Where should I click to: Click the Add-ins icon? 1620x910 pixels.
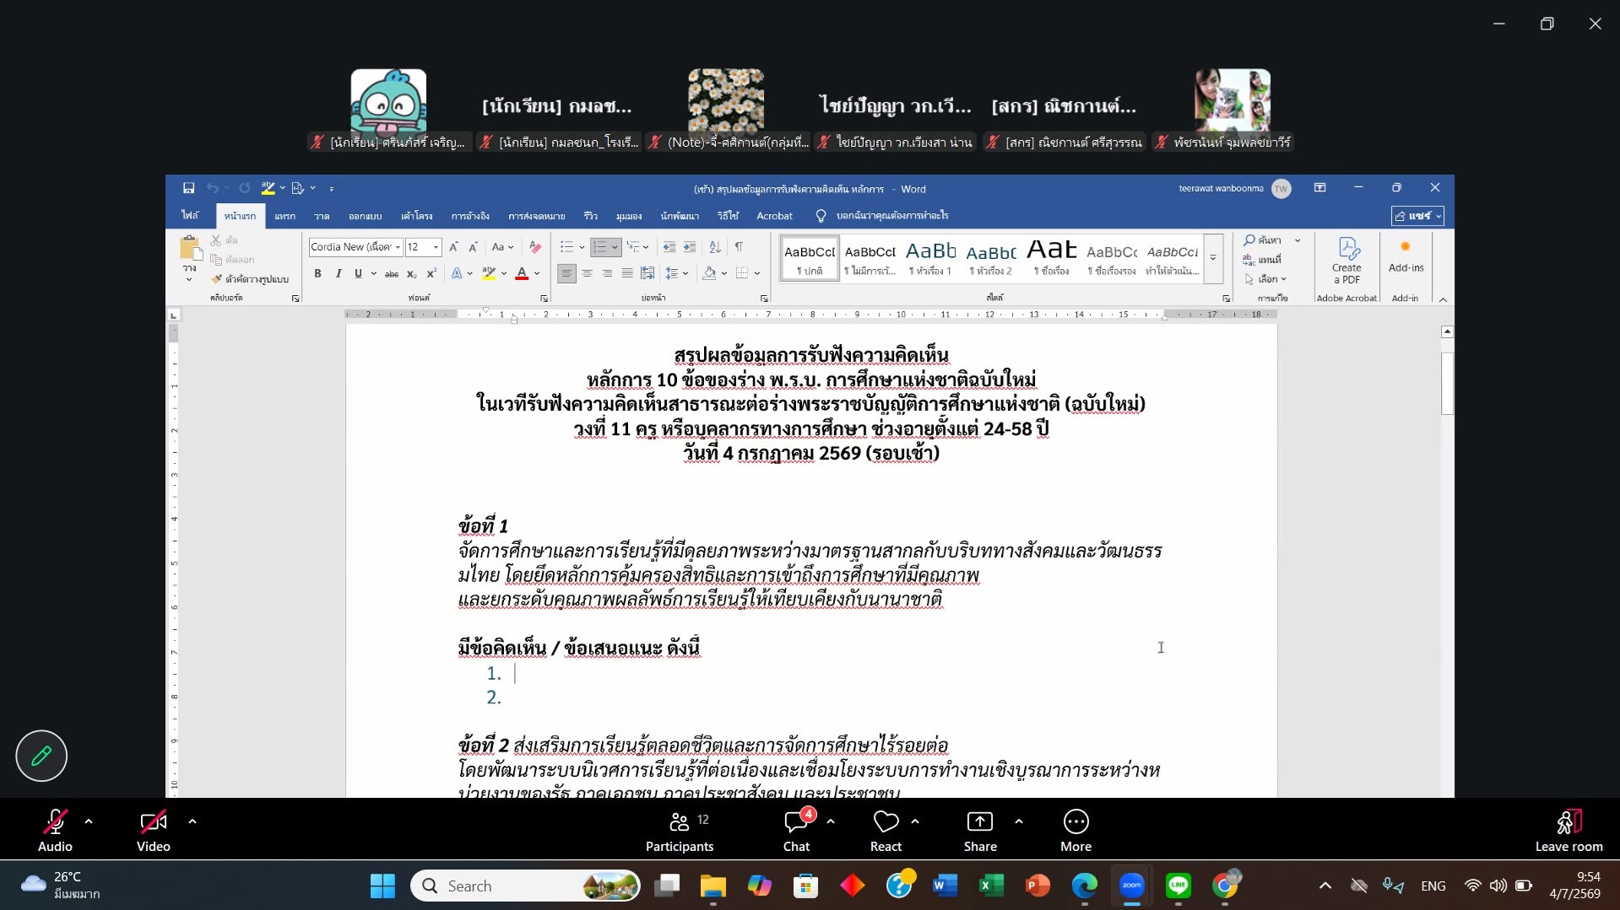coord(1406,256)
